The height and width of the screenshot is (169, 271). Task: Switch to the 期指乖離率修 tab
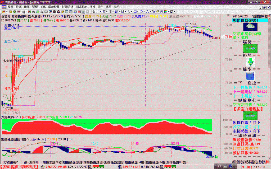52,162
